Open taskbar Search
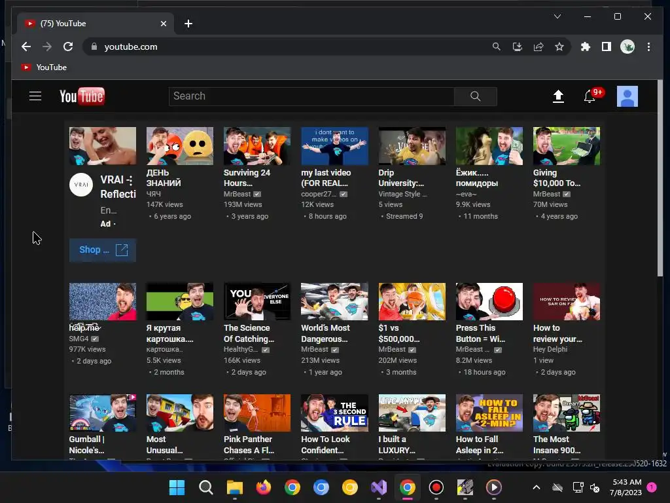 [206, 487]
